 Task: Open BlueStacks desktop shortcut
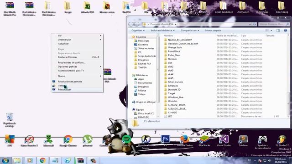coord(204,141)
